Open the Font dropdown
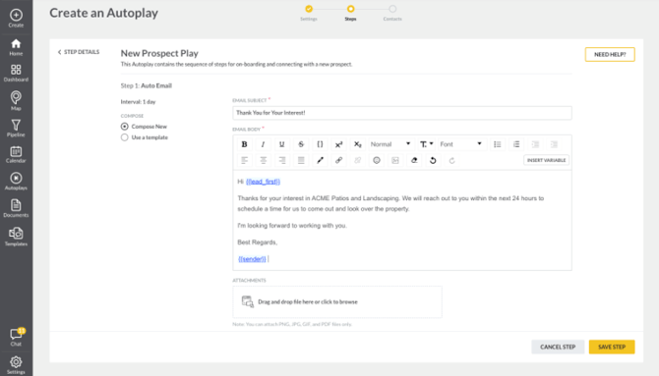The image size is (659, 376). coord(461,144)
